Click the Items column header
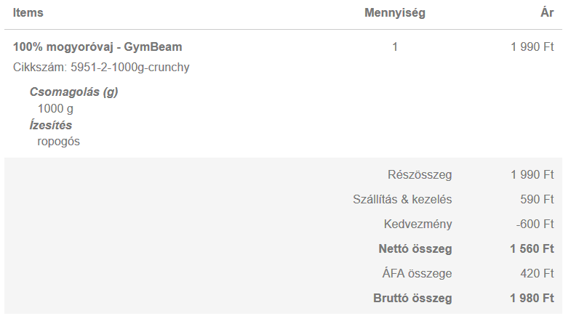563x316 pixels. 28,13
